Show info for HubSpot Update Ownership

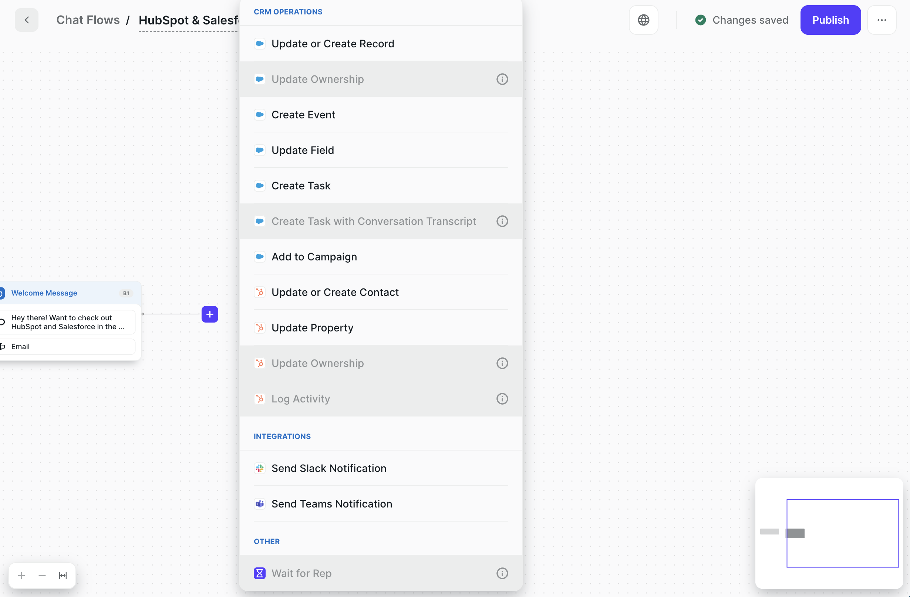tap(502, 363)
